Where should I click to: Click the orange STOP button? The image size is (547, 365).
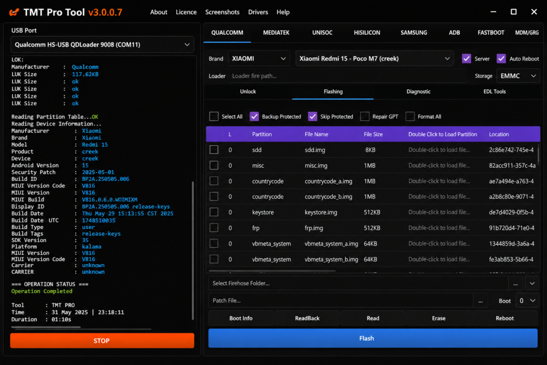pyautogui.click(x=102, y=340)
